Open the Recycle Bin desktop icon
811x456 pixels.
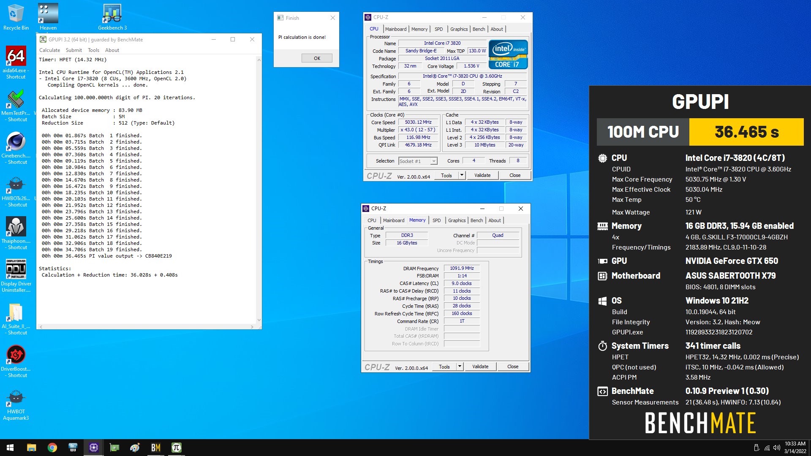[x=16, y=17]
